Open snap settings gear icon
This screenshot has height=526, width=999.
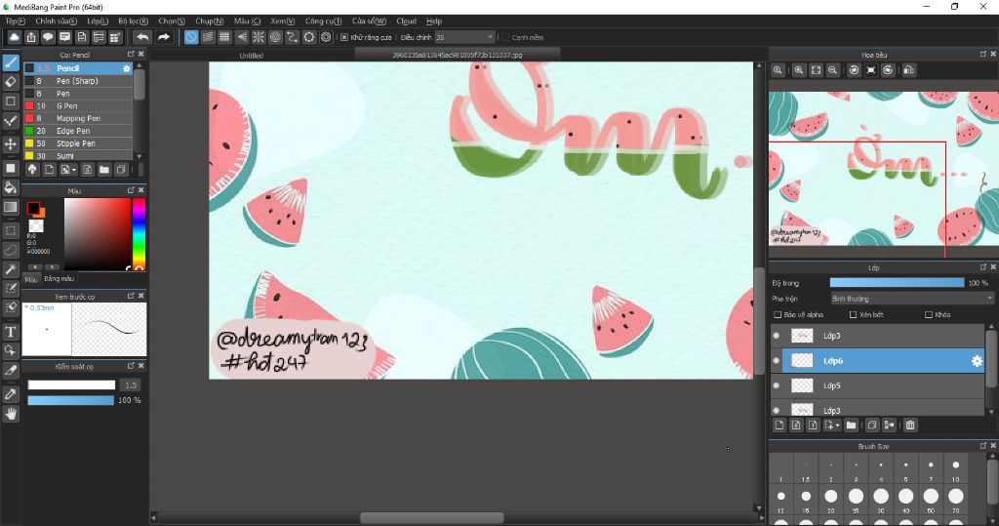tap(326, 37)
